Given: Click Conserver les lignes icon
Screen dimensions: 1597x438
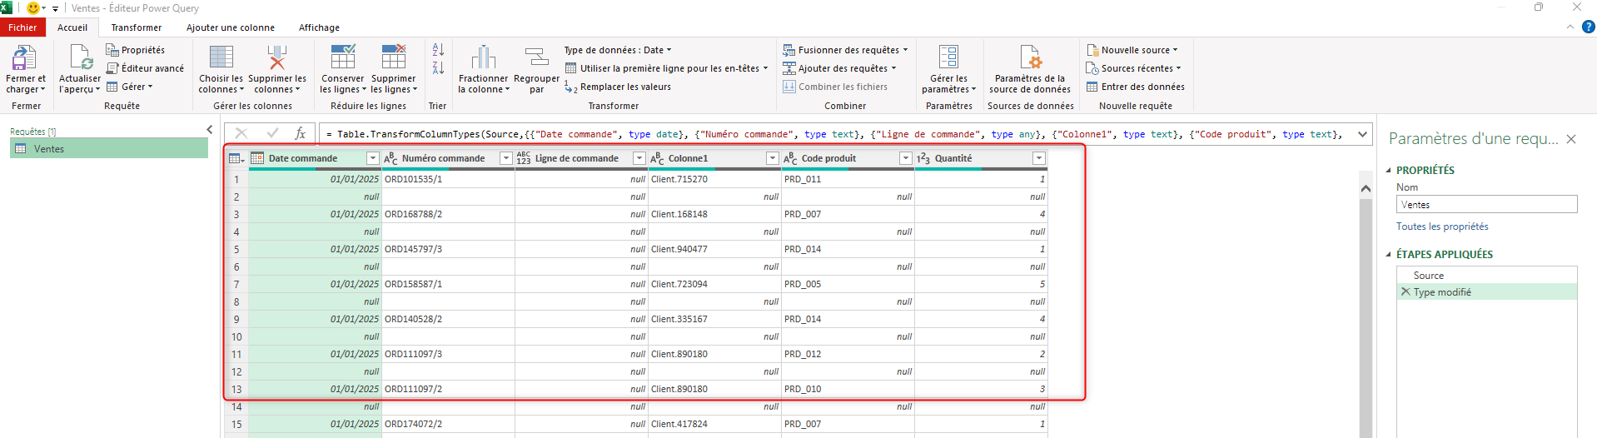Looking at the screenshot, I should (x=343, y=57).
